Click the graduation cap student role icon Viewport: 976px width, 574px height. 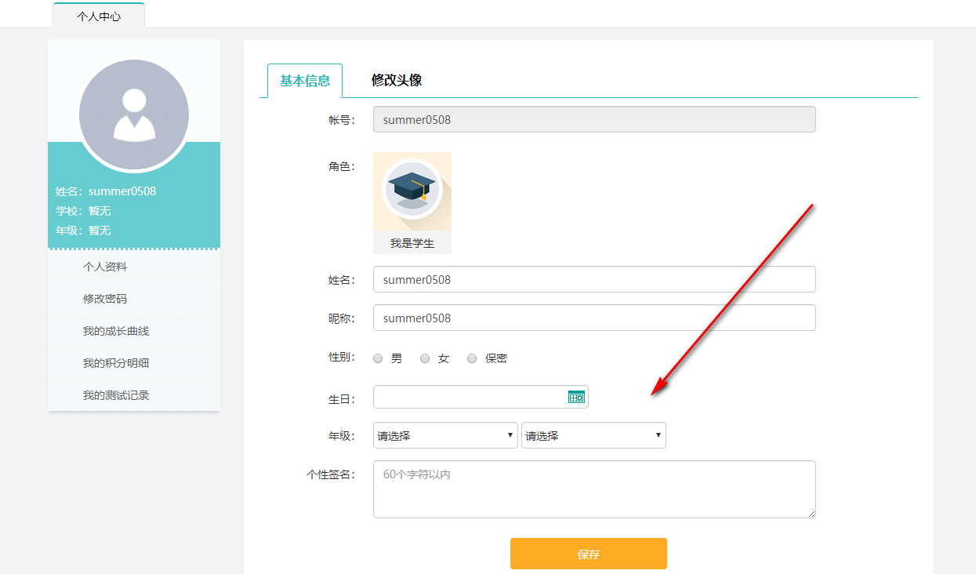coord(412,190)
